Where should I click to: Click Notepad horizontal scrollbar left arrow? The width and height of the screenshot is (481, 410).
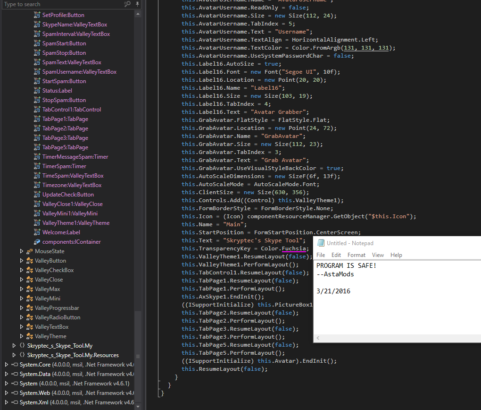(318, 338)
